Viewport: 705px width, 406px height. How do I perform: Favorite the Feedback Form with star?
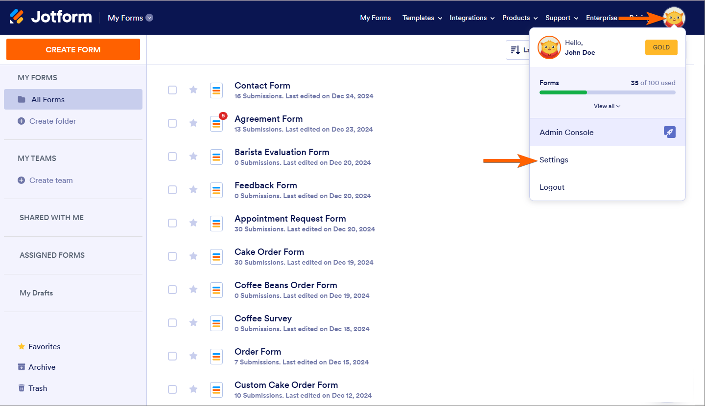click(x=193, y=189)
